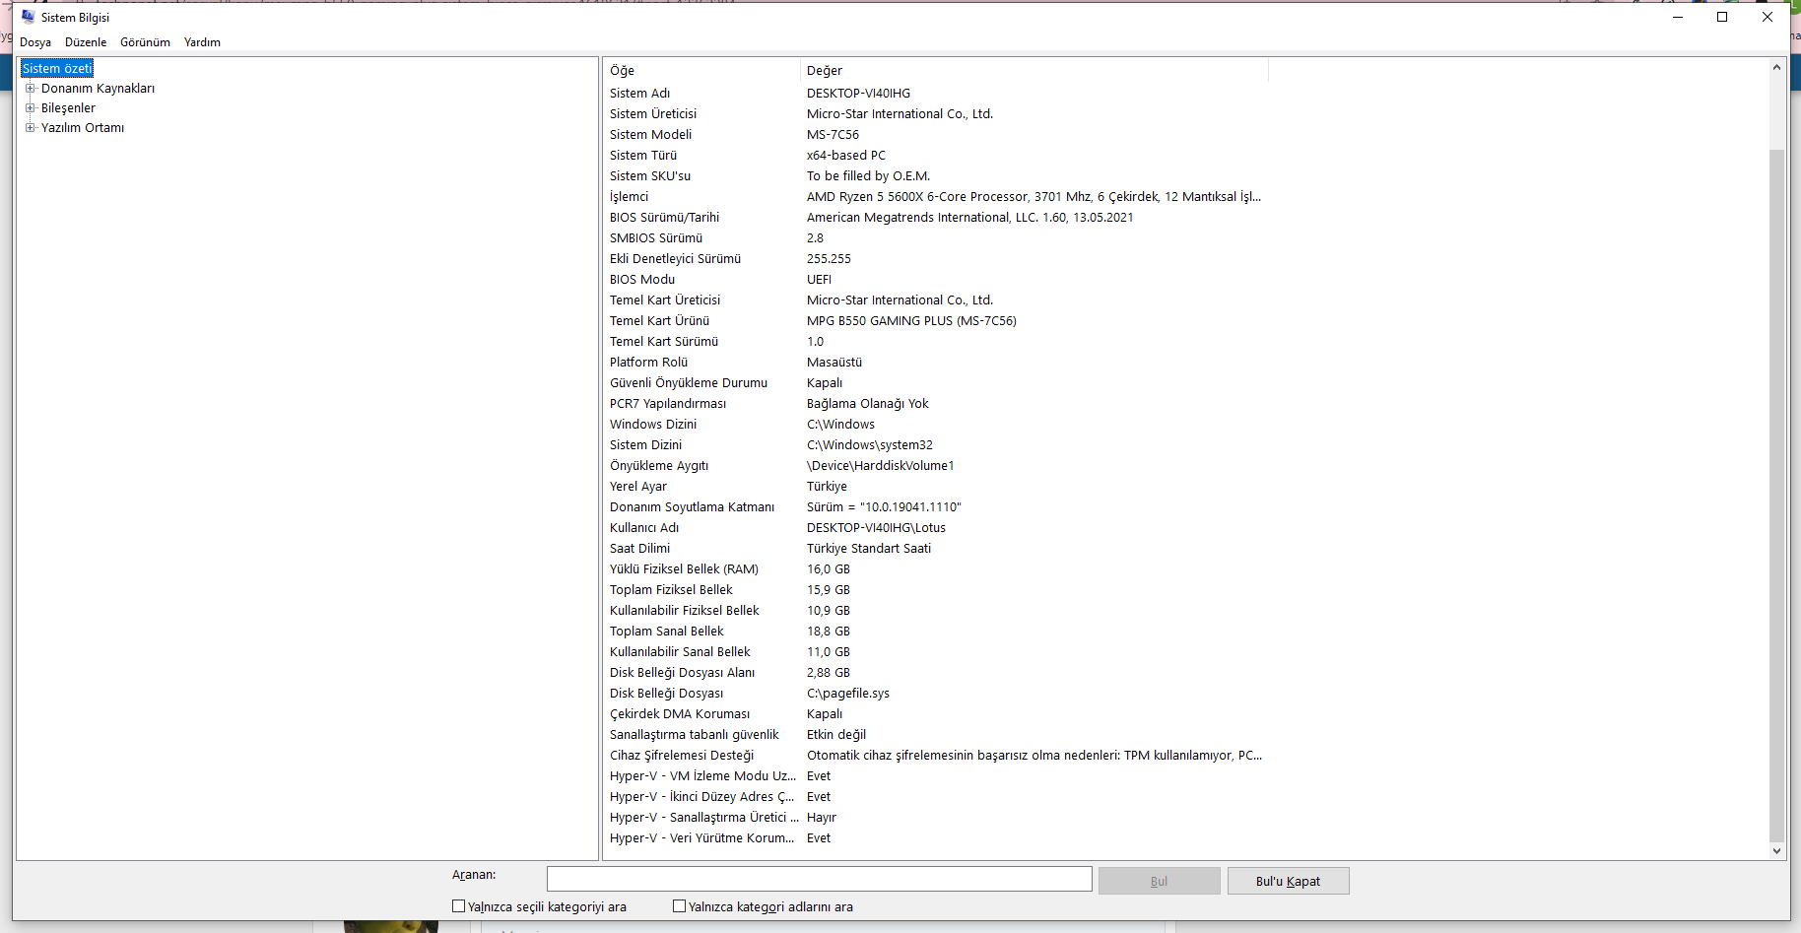Viewport: 1801px width, 933px height.
Task: Select the 'Yüklü Fiziksel Bellek (RAM)' row
Action: tap(936, 569)
